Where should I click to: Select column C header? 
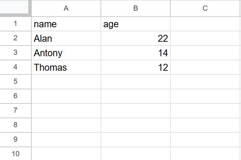205,8
